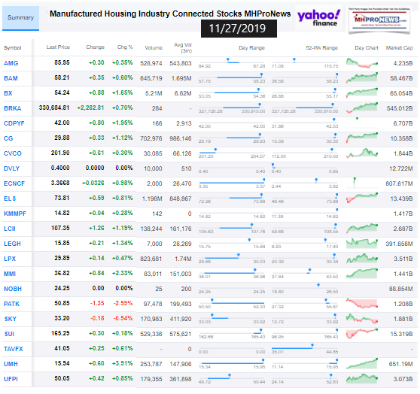Open the LCII ticker link
420x394 pixels.
coord(10,229)
